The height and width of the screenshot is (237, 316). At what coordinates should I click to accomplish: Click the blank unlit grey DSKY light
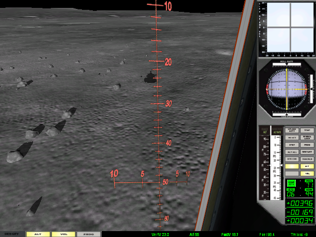(292, 173)
